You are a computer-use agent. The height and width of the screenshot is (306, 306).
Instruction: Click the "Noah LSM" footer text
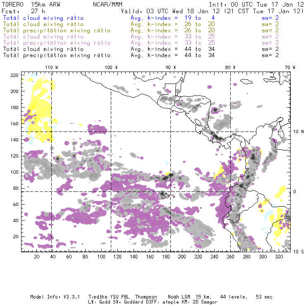(x=179, y=297)
